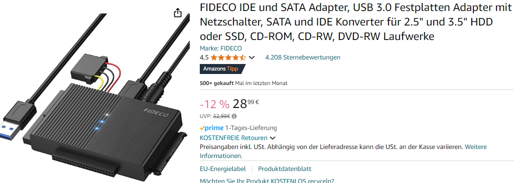Open the Produktdatenblatt link
Viewport: 517px width, 183px height.
point(285,169)
